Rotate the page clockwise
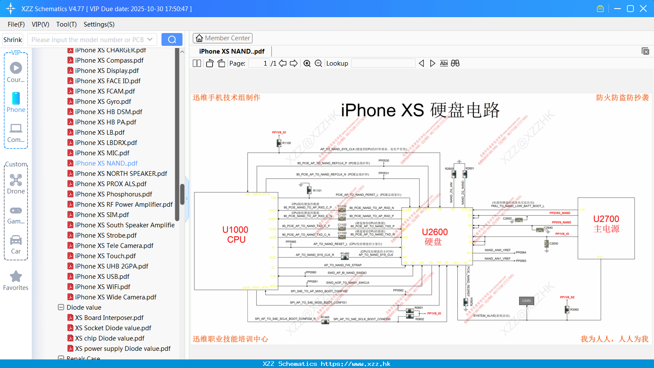654x368 pixels. coord(221,63)
